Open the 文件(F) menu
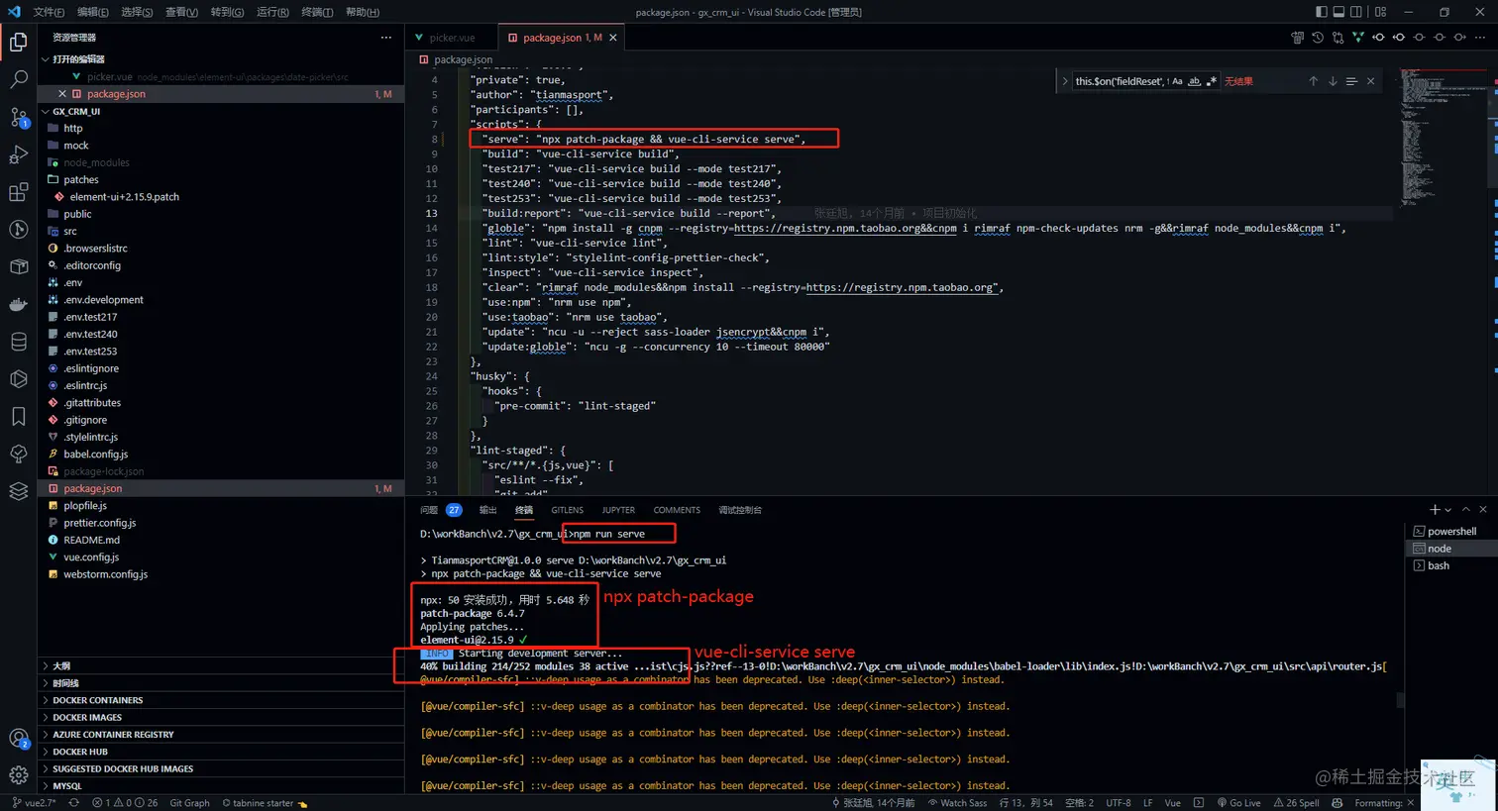1498x811 pixels. 49,12
